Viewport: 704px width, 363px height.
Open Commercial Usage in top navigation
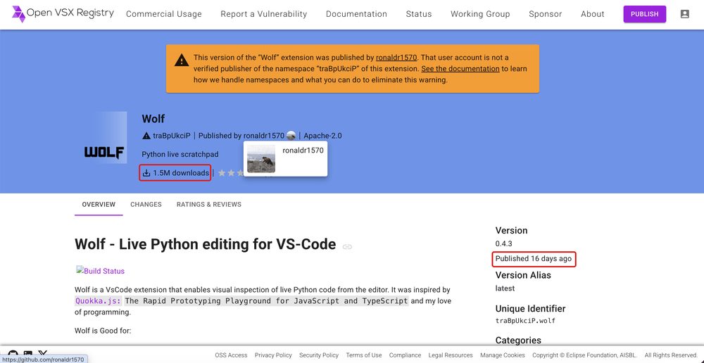(164, 14)
